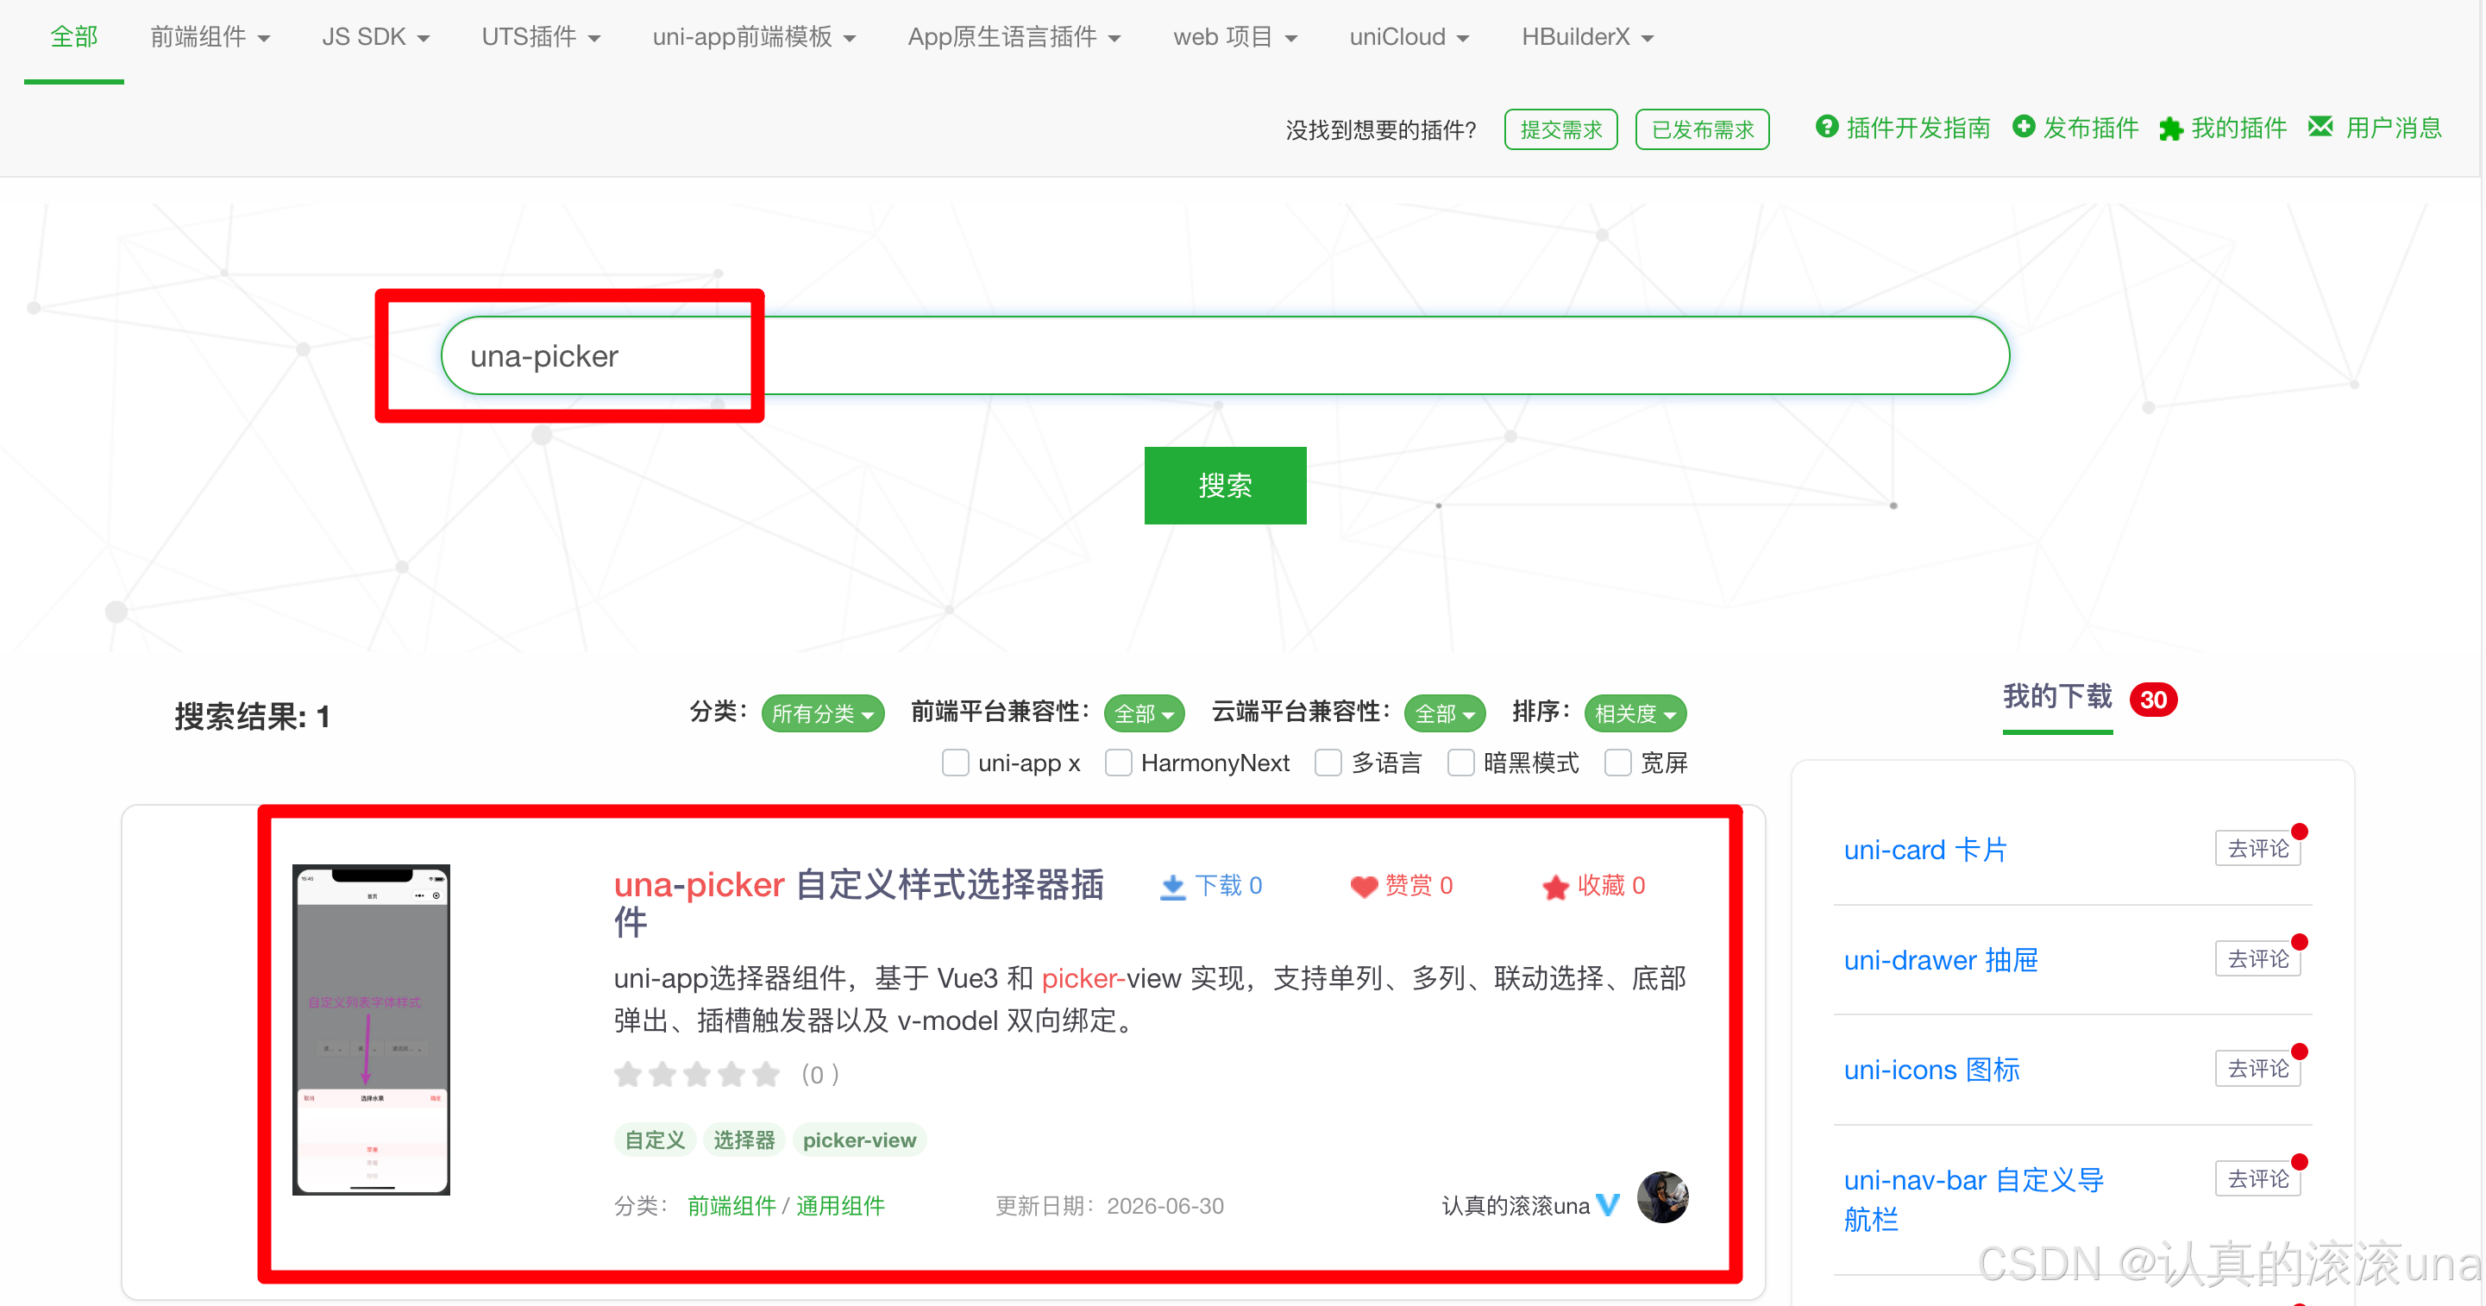The image size is (2486, 1306).
Task: Open the 用户消息 link
Action: click(2394, 128)
